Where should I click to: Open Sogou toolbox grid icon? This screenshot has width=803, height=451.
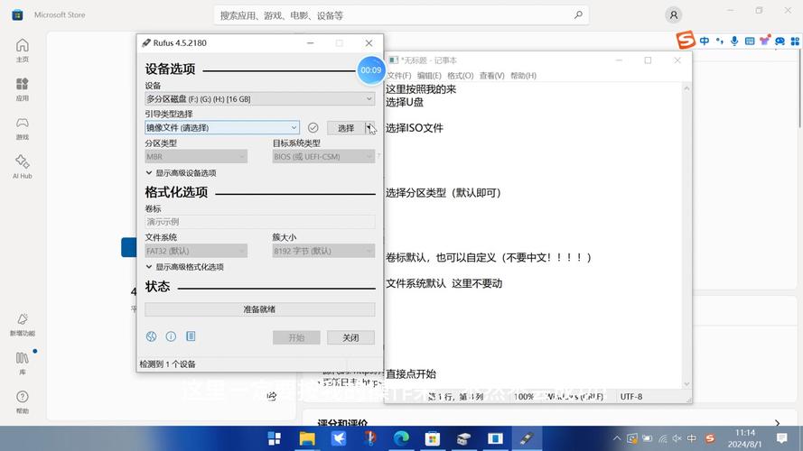pos(795,41)
